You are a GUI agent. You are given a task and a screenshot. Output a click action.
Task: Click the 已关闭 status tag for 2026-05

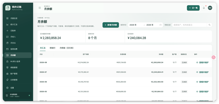tap(184, 92)
